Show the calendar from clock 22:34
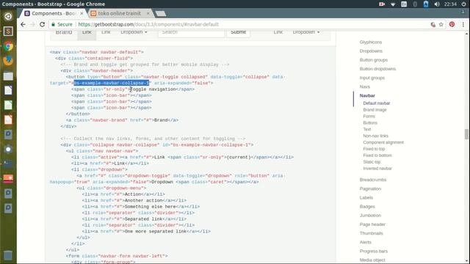470x264 pixels. pos(450,4)
